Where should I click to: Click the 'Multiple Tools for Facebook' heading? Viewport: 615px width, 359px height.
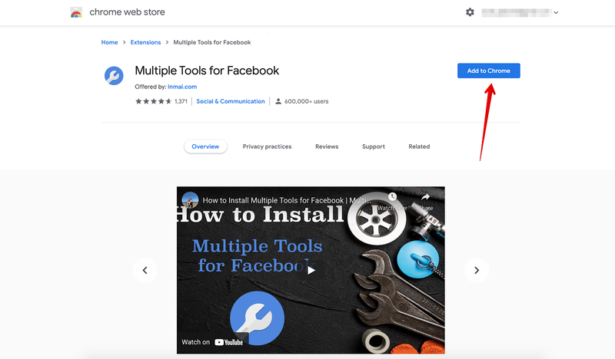[207, 71]
